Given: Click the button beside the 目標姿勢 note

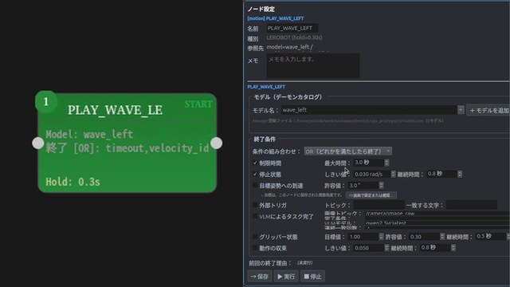Looking at the screenshot, I should tap(371, 195).
